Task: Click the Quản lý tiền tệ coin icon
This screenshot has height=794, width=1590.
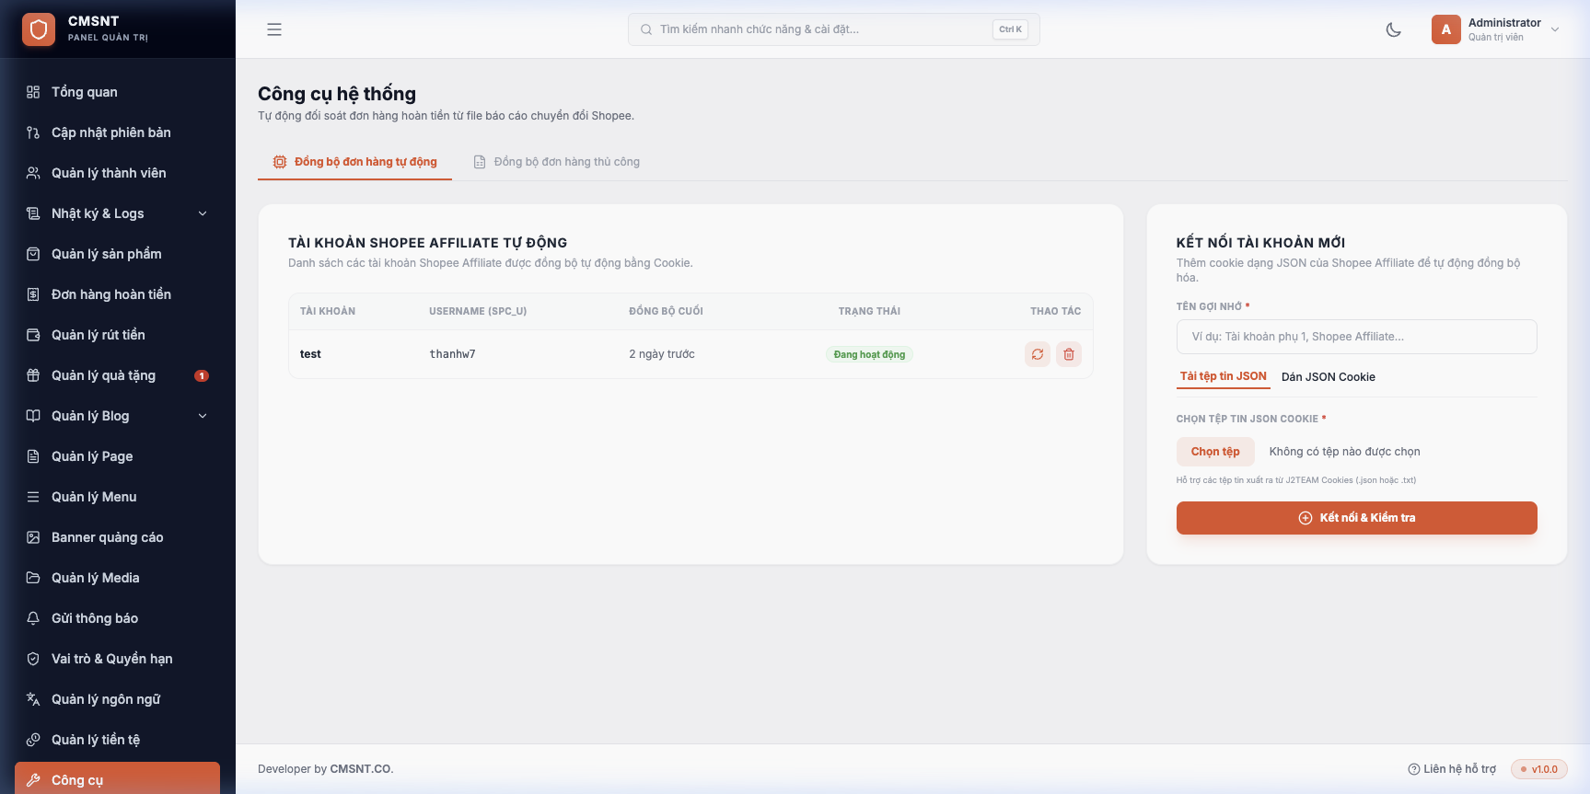Action: click(33, 740)
